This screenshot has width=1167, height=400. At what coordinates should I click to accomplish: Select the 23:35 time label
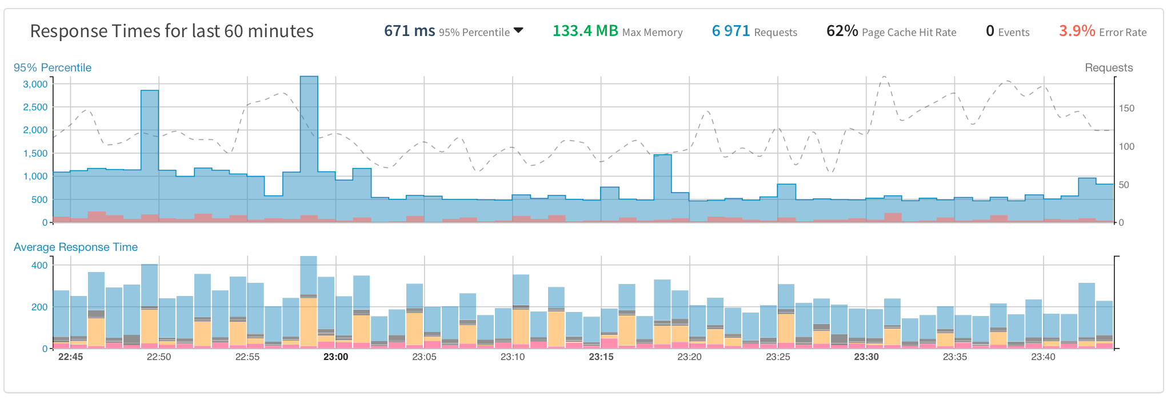955,357
